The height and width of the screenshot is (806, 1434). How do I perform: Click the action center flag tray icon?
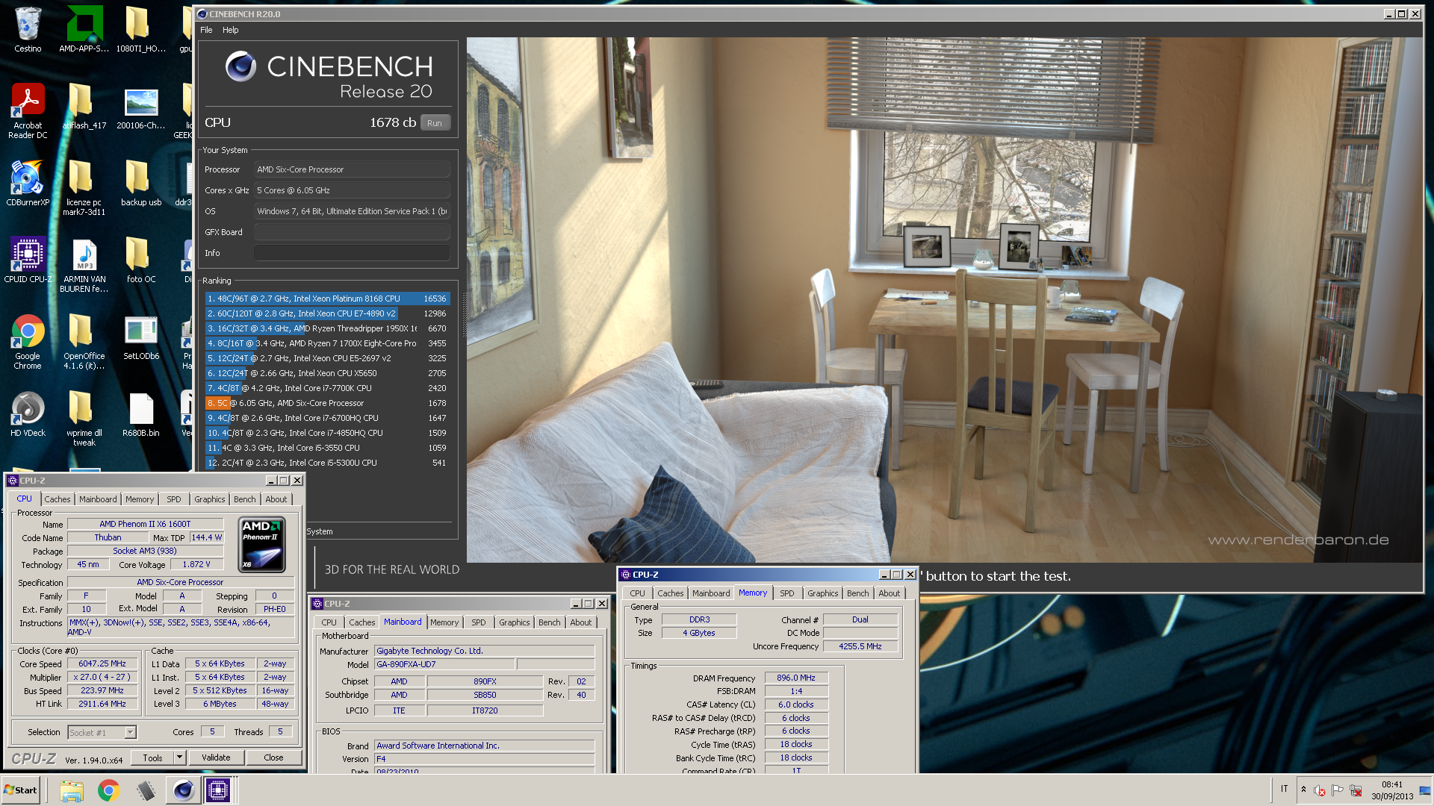coord(1337,790)
